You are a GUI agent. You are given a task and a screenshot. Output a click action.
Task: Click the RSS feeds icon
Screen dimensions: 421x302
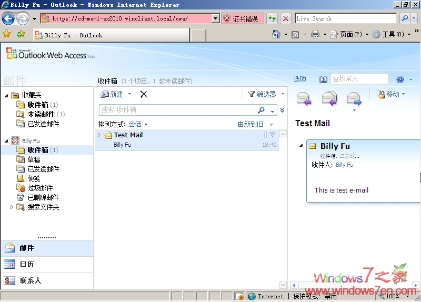click(x=295, y=35)
